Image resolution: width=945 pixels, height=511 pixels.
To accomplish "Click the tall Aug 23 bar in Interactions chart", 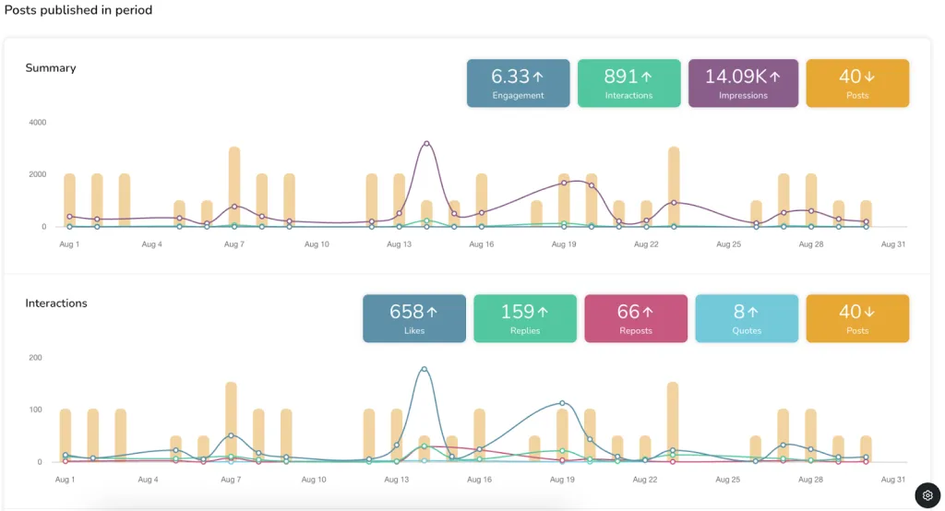I will [x=673, y=422].
